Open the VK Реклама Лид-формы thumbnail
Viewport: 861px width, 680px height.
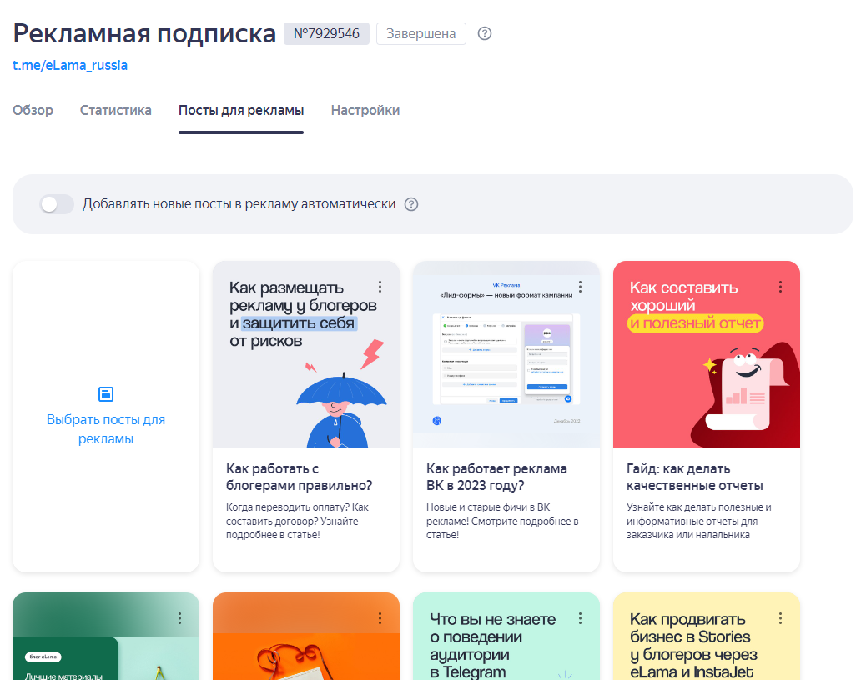(506, 354)
